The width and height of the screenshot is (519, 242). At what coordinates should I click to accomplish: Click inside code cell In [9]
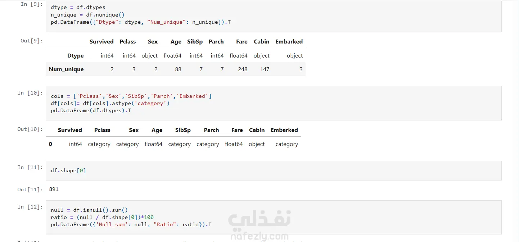(274, 16)
